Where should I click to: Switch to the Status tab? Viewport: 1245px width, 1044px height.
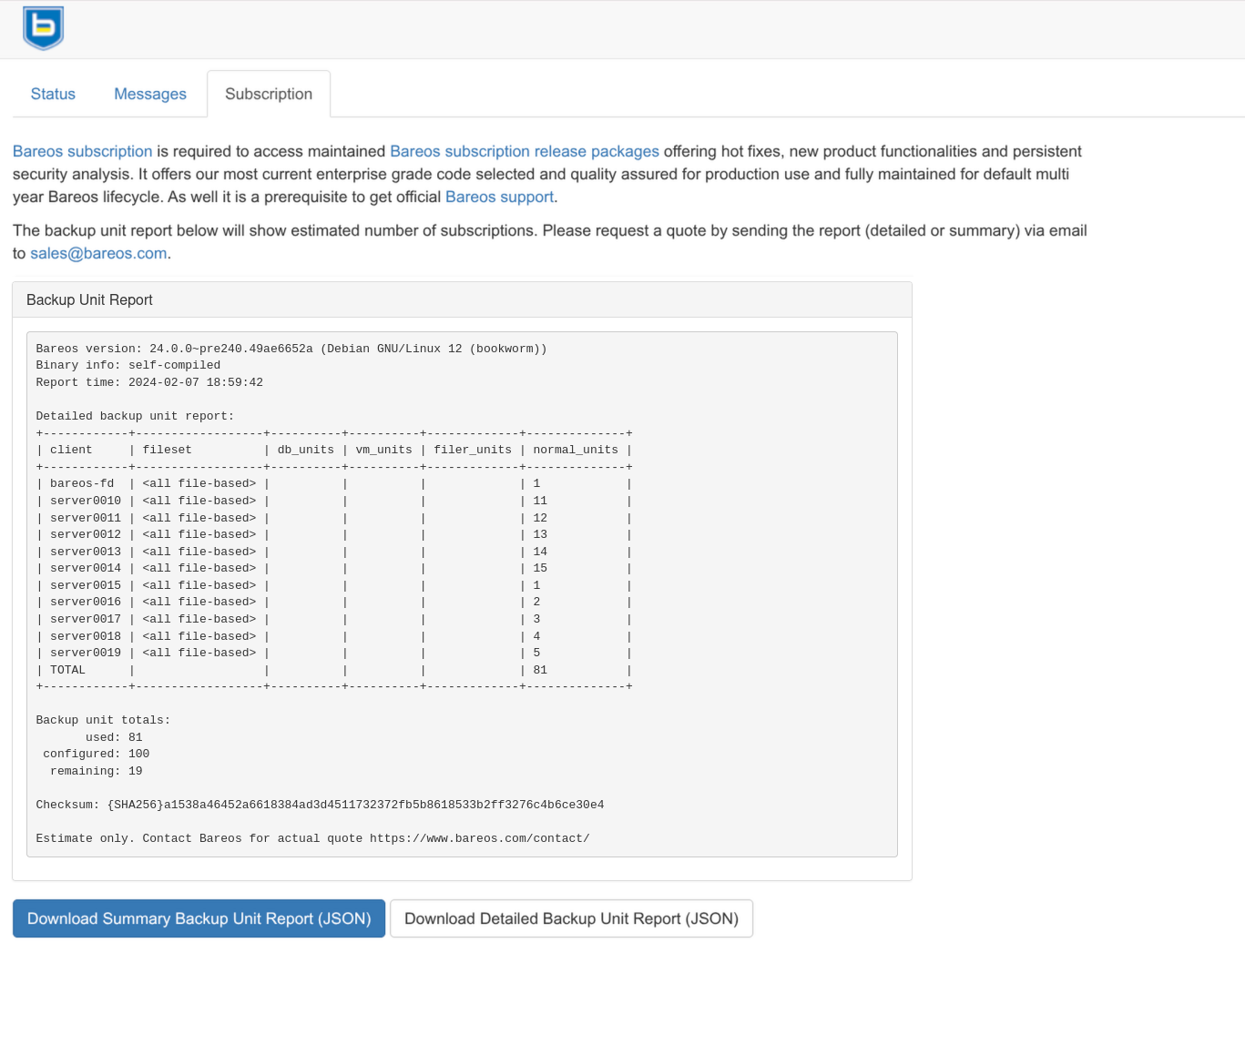(x=53, y=94)
